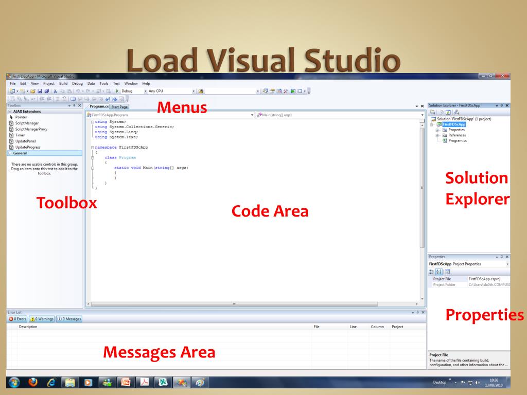This screenshot has height=395, width=527.
Task: Pin the Toolbox panel with auto-hide pushpin
Action: [74, 105]
